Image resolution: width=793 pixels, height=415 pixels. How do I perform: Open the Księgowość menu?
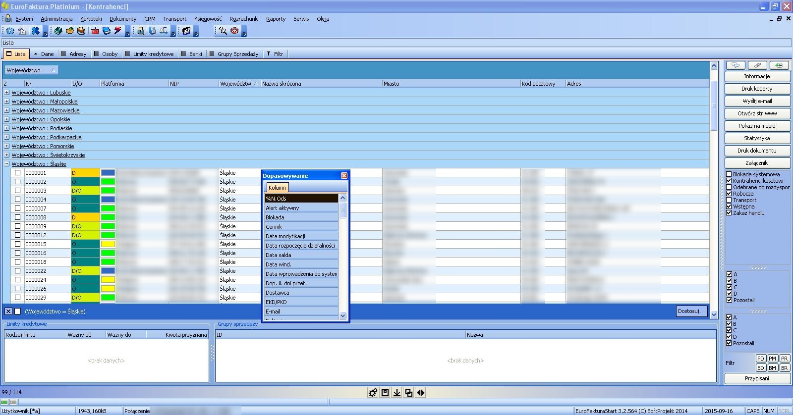coord(208,19)
